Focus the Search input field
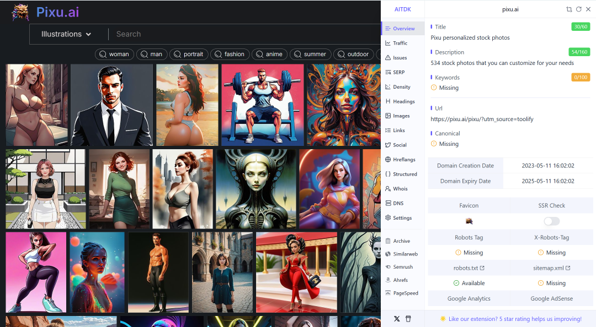Image resolution: width=596 pixels, height=327 pixels. tap(243, 34)
